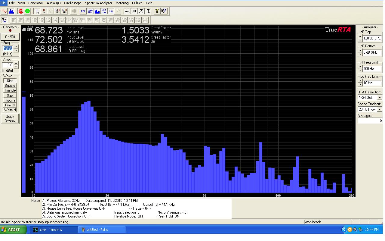The width and height of the screenshot is (385, 241).
Task: Activate What's This context help pointer
Action: click(164, 11)
